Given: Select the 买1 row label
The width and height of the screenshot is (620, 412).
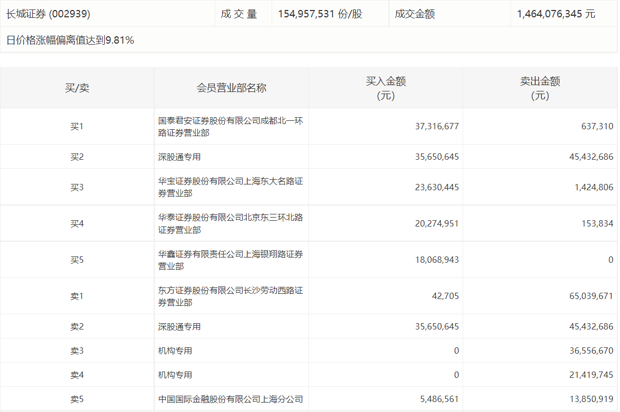Looking at the screenshot, I should pyautogui.click(x=77, y=126).
